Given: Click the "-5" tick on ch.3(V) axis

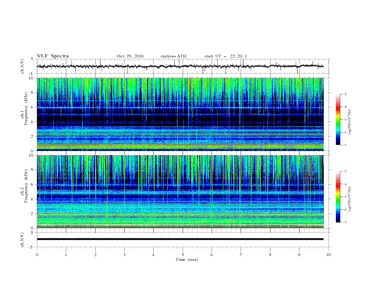Looking at the screenshot, I should (32, 247).
